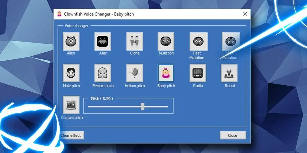Click the "Male pitch" label text
The image size is (307, 153).
[71, 86]
